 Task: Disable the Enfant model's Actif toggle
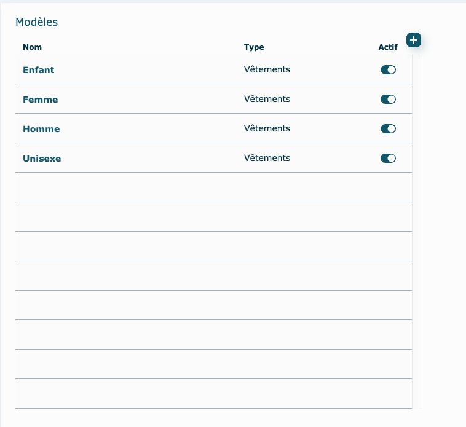pyautogui.click(x=388, y=70)
